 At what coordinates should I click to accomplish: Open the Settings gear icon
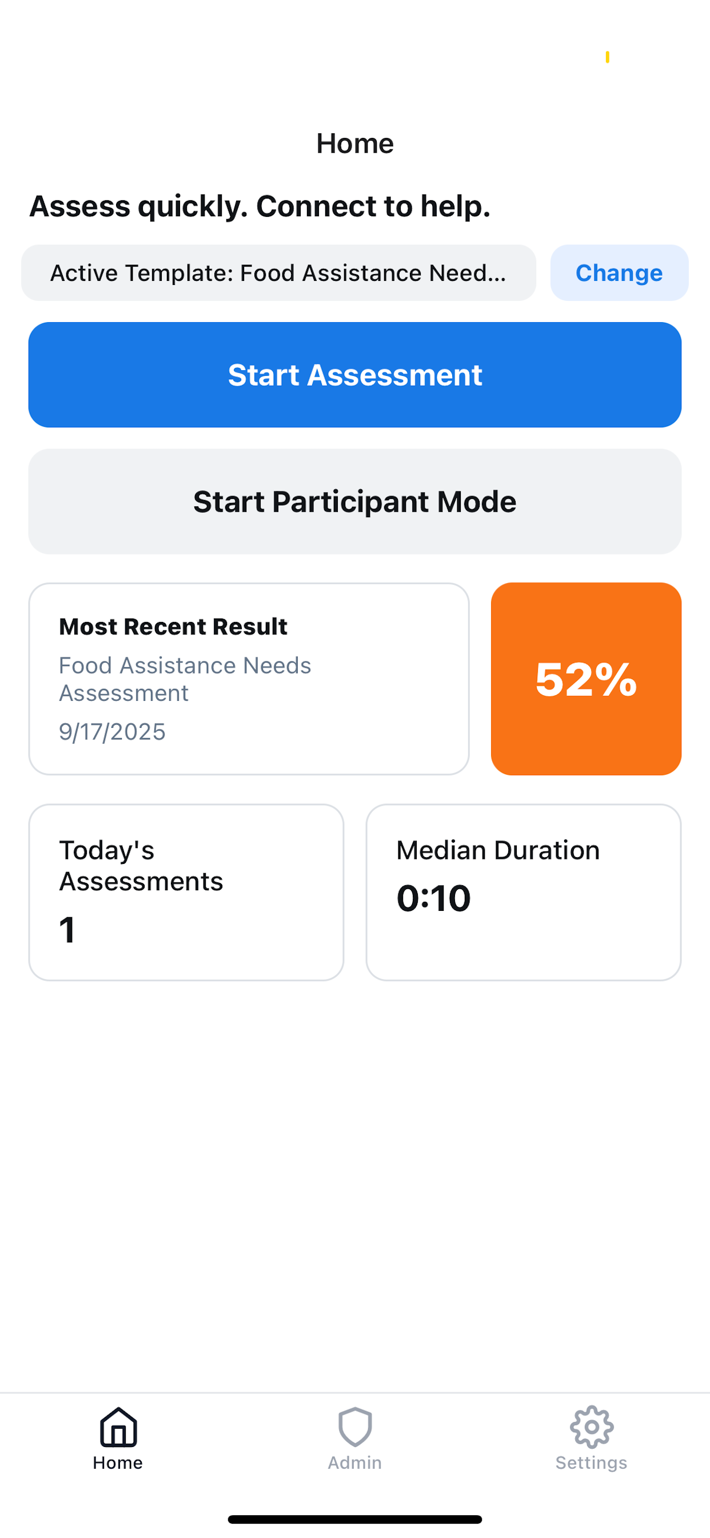(591, 1427)
